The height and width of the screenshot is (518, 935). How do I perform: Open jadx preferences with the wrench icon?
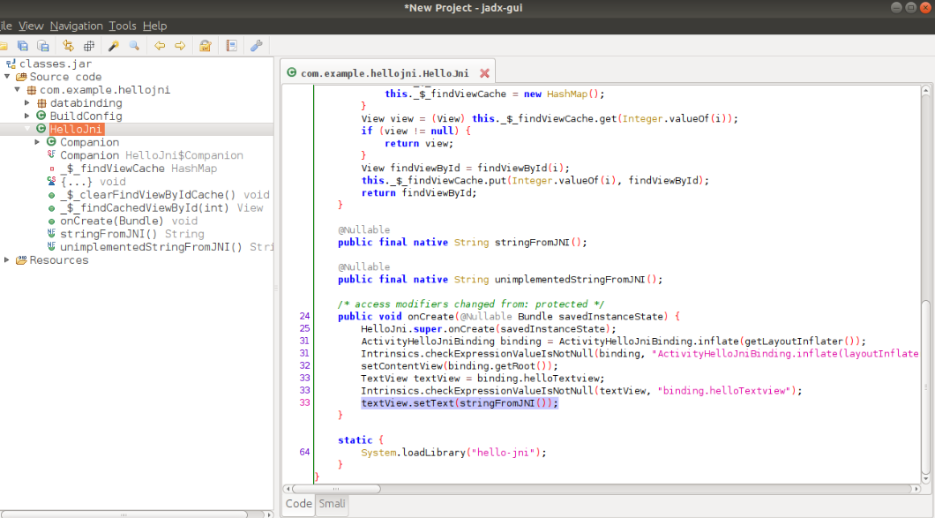[256, 45]
